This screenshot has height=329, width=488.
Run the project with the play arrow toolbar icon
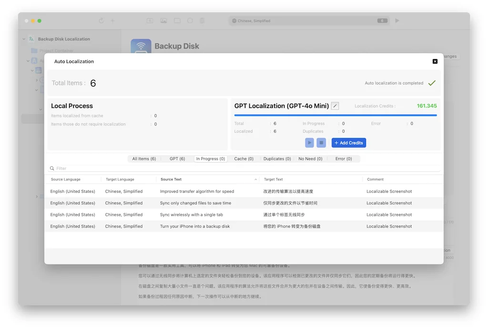pos(397,21)
